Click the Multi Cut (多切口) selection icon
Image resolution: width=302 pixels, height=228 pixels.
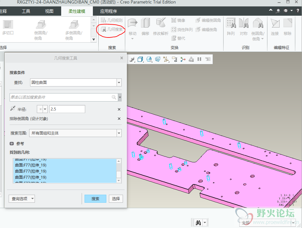8,25
